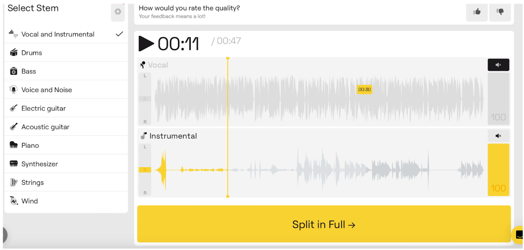Click the round settings icon beside Select Stem
Screen dimensions: 524x250
118,12
